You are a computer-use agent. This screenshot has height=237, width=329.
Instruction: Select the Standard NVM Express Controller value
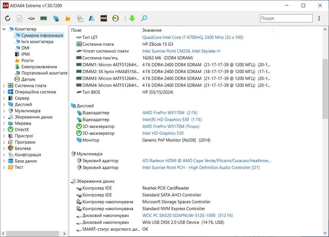[x=174, y=209]
